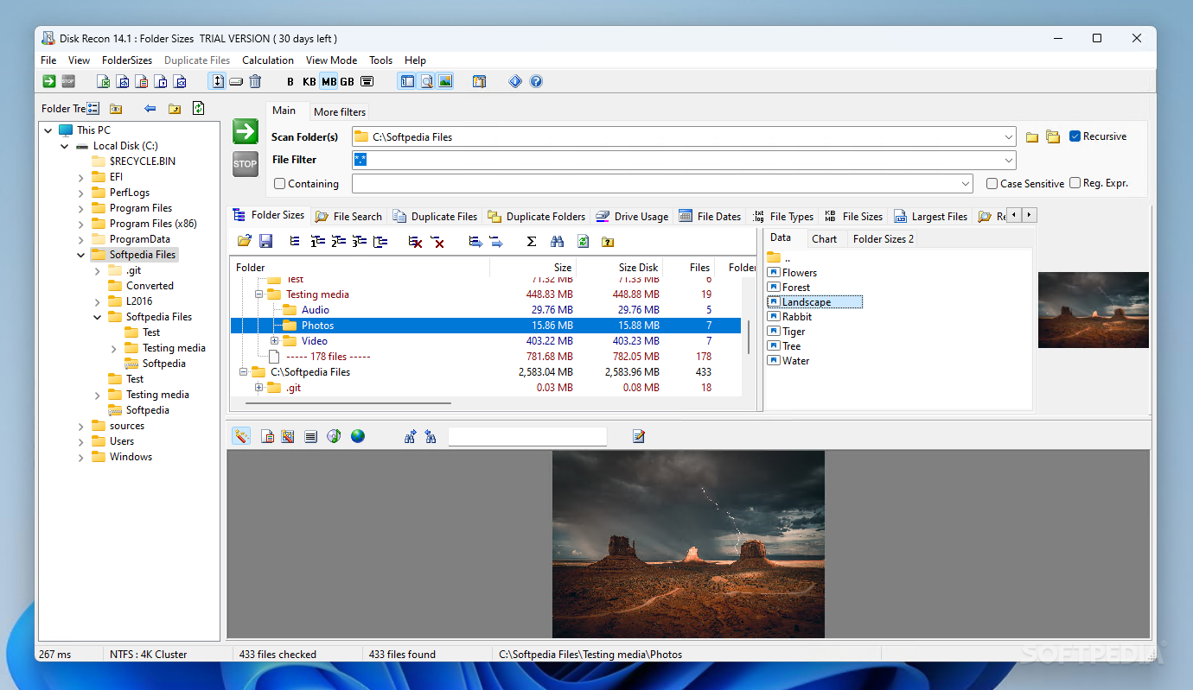The width and height of the screenshot is (1193, 690).
Task: Click the landscape thumbnail at right
Action: (1093, 310)
